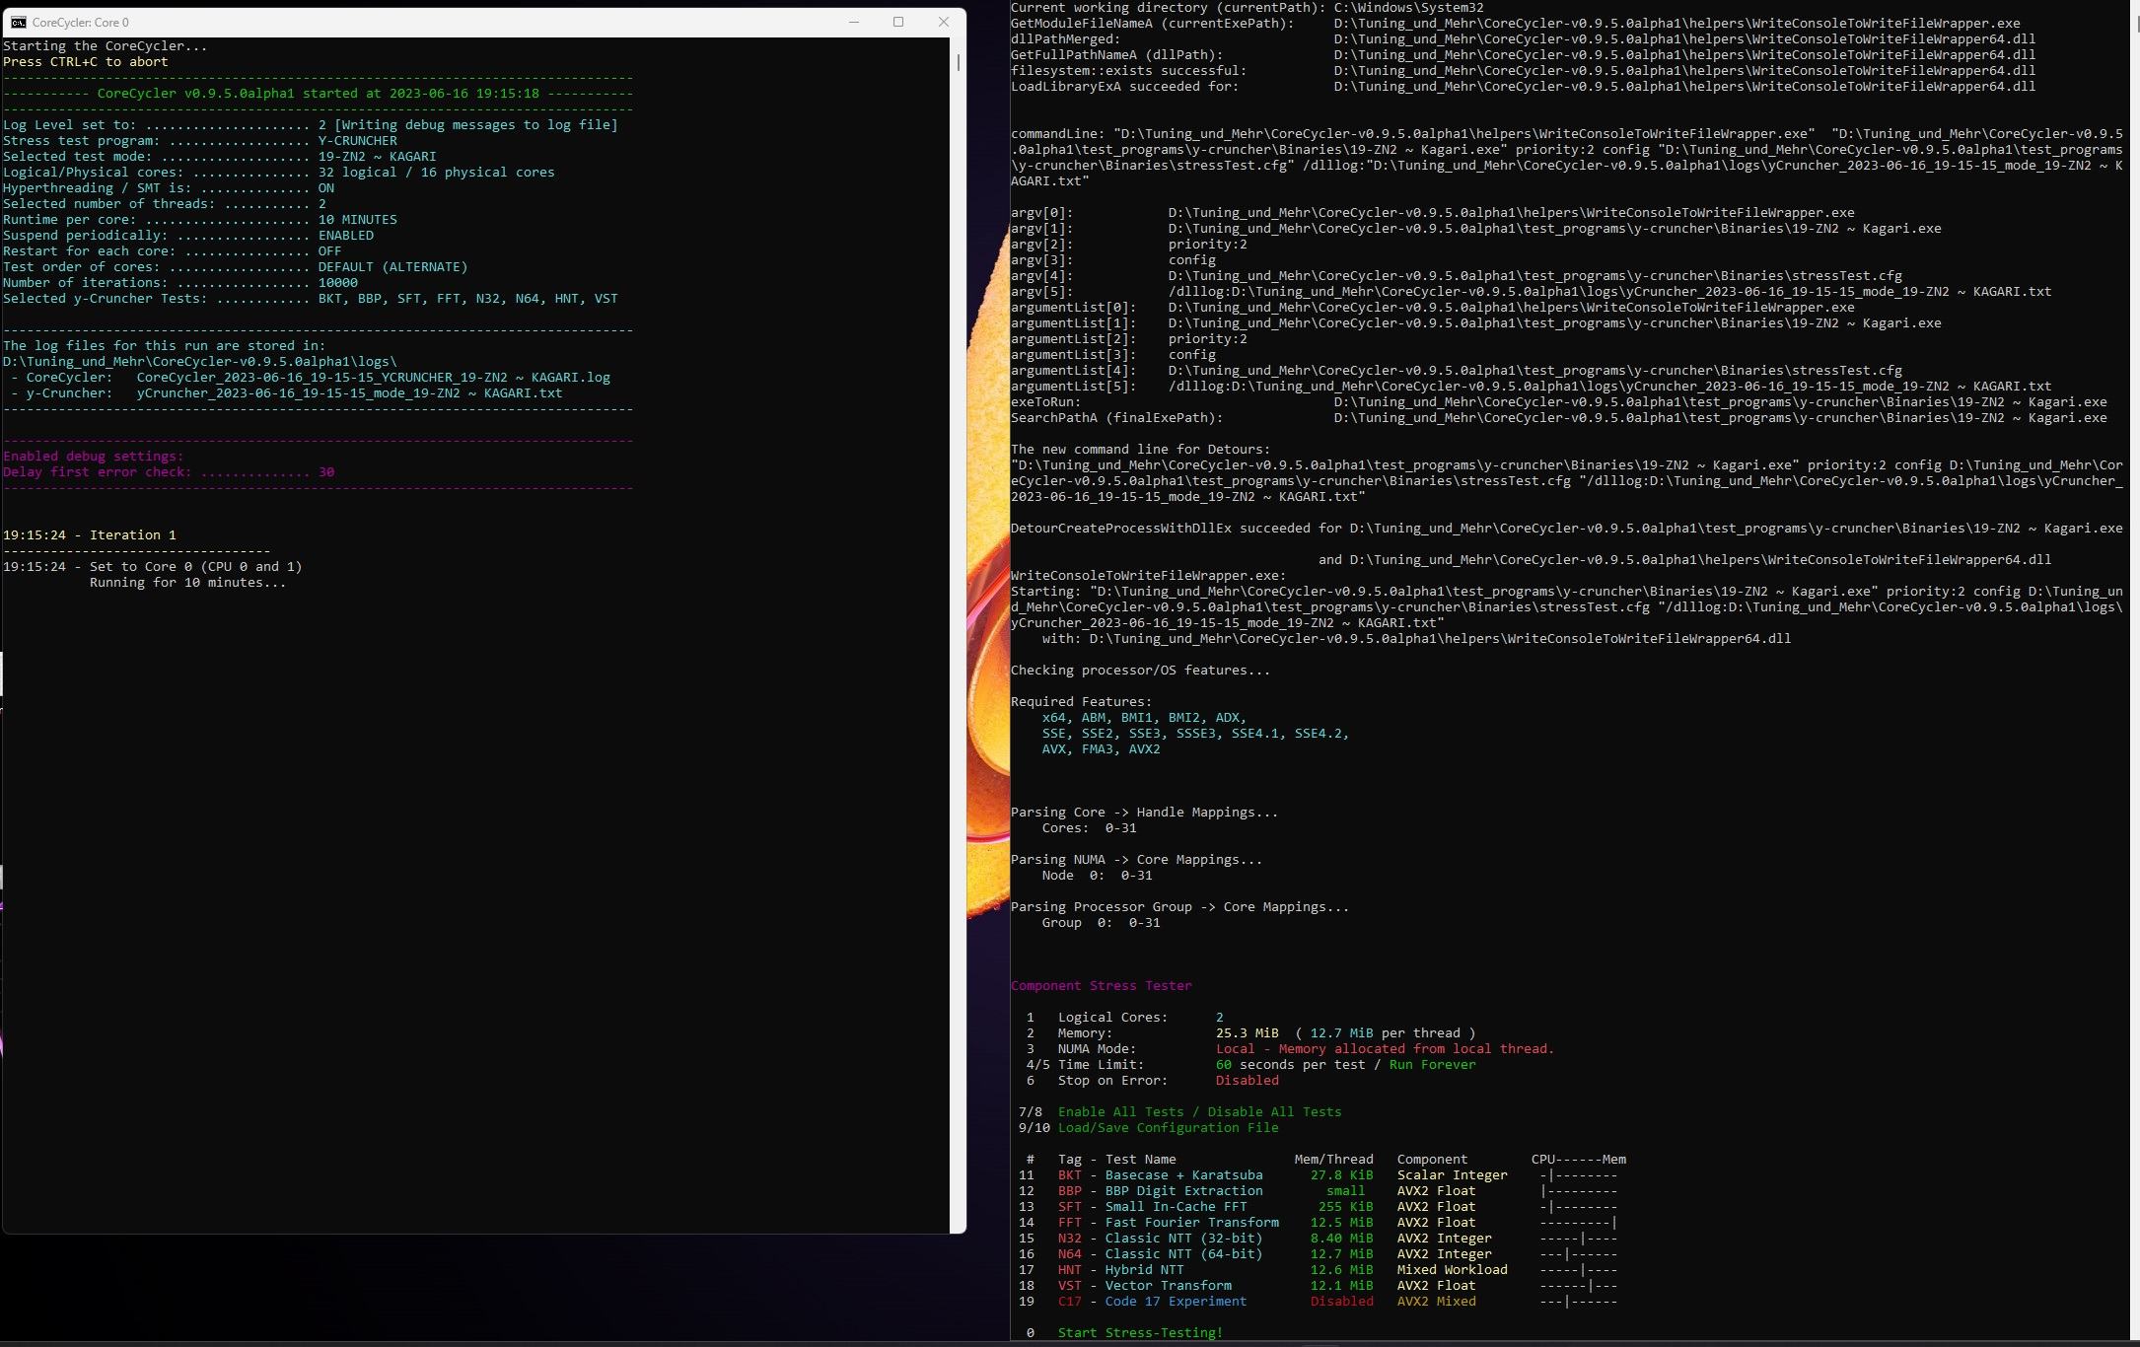The width and height of the screenshot is (2140, 1347).
Task: Maximize the CoreCycler: Core 0 window
Action: click(898, 22)
